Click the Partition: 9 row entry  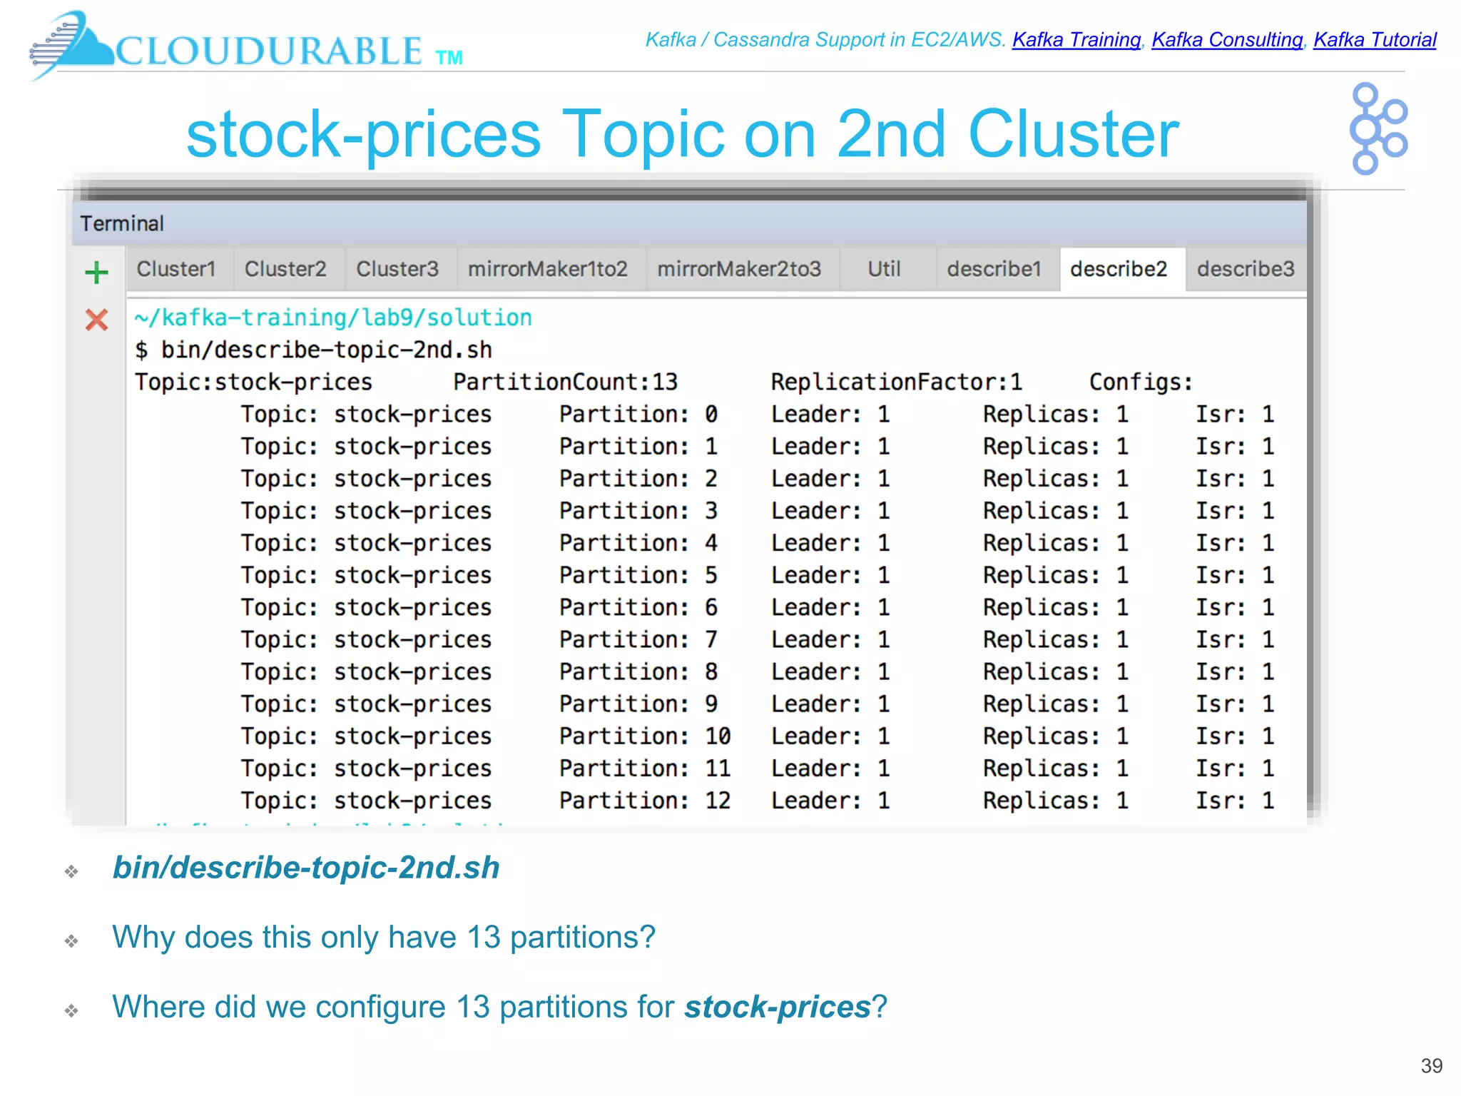[x=638, y=704]
